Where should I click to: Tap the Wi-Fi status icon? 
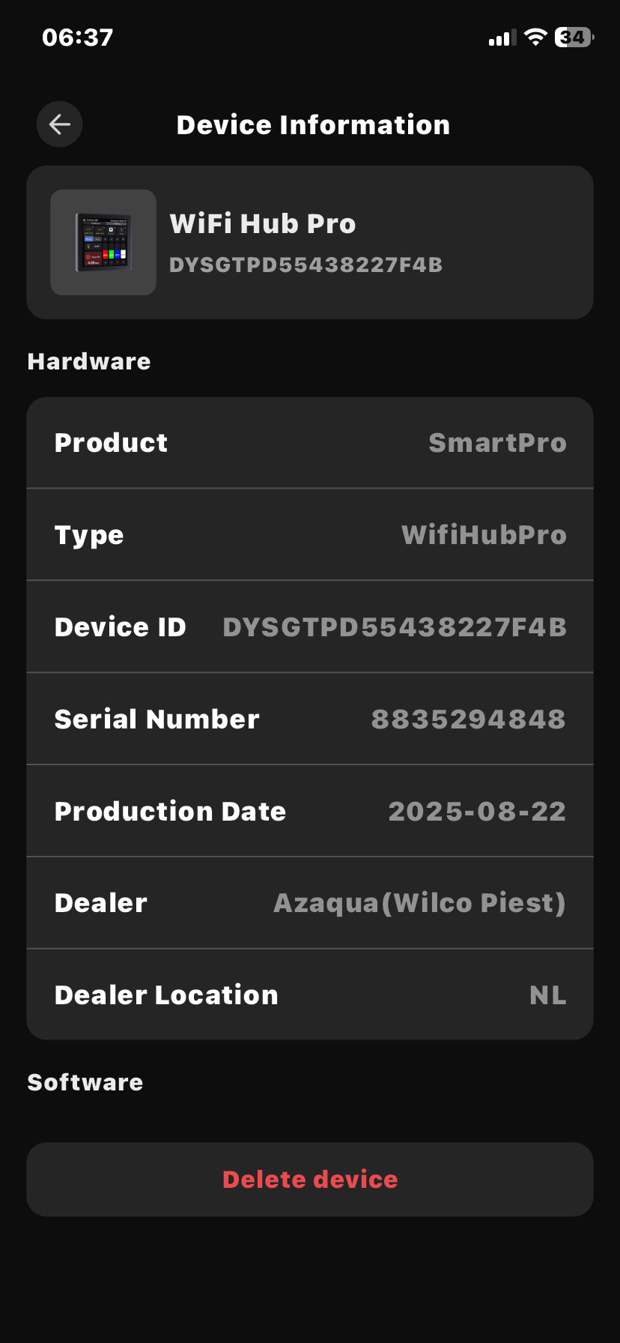tap(535, 37)
